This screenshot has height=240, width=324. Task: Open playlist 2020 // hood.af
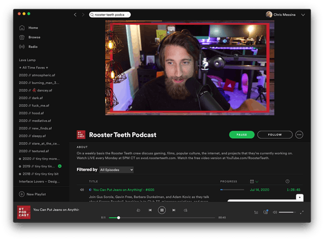point(31,113)
